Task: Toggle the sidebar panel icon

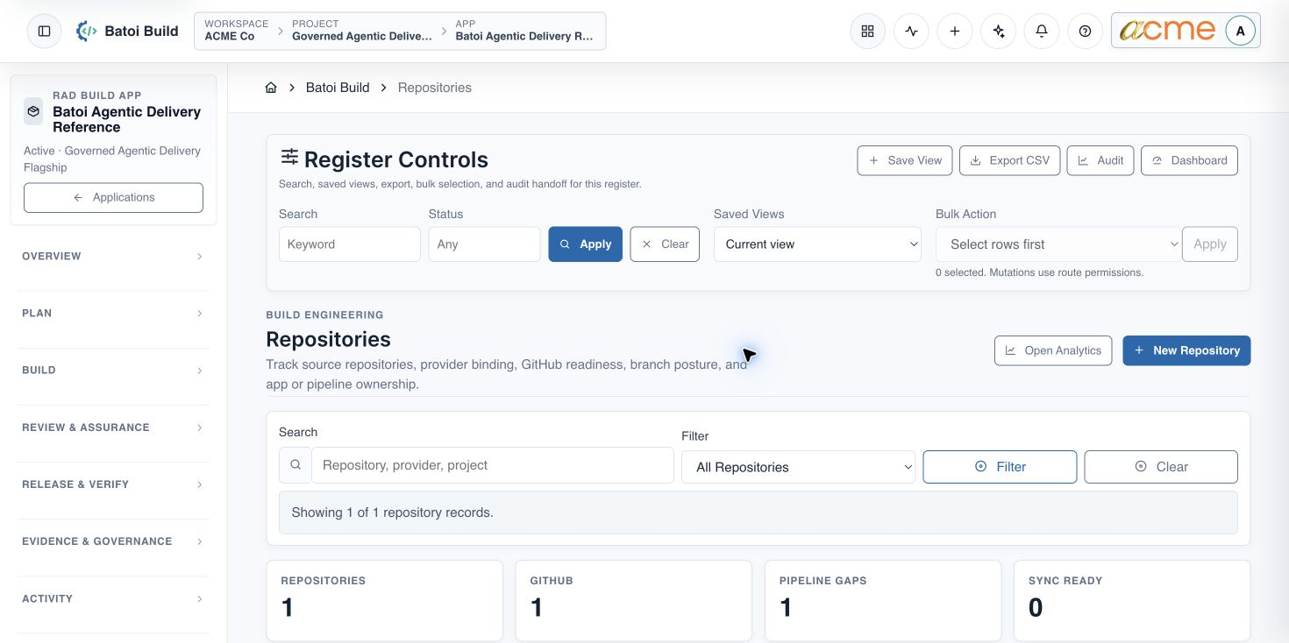Action: (44, 31)
